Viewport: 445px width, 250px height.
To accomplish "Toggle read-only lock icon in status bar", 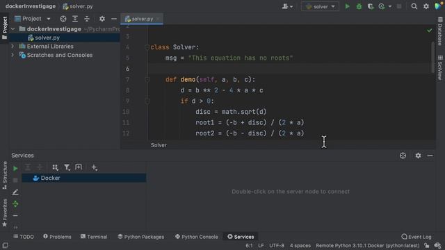I will pos(426,245).
